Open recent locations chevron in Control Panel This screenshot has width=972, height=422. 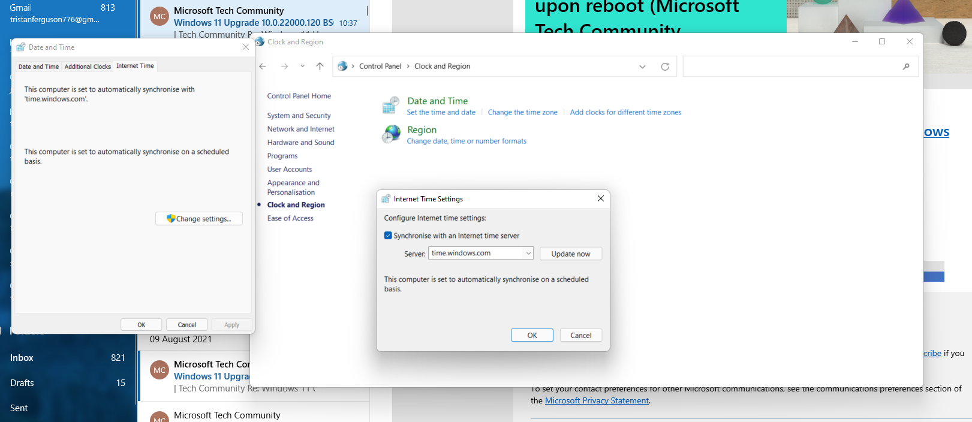tap(302, 67)
